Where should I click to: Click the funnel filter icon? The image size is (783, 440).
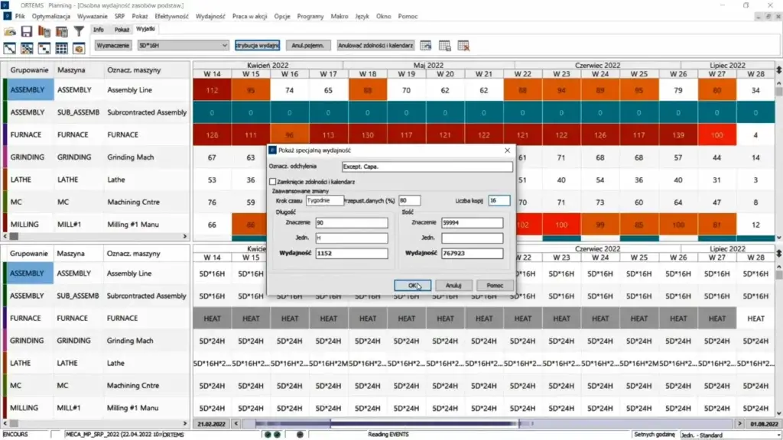coord(78,31)
